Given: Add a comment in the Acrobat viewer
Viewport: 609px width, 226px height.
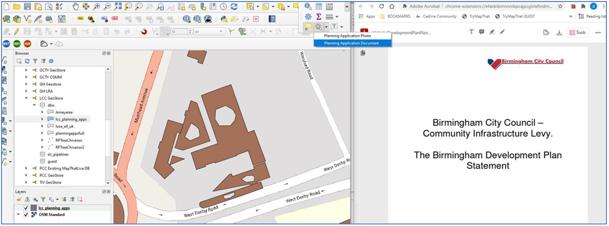Looking at the screenshot, I should coord(481,32).
